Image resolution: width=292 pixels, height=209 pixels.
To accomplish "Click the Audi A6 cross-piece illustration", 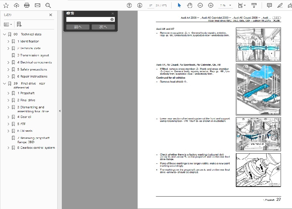I will point(258,44).
